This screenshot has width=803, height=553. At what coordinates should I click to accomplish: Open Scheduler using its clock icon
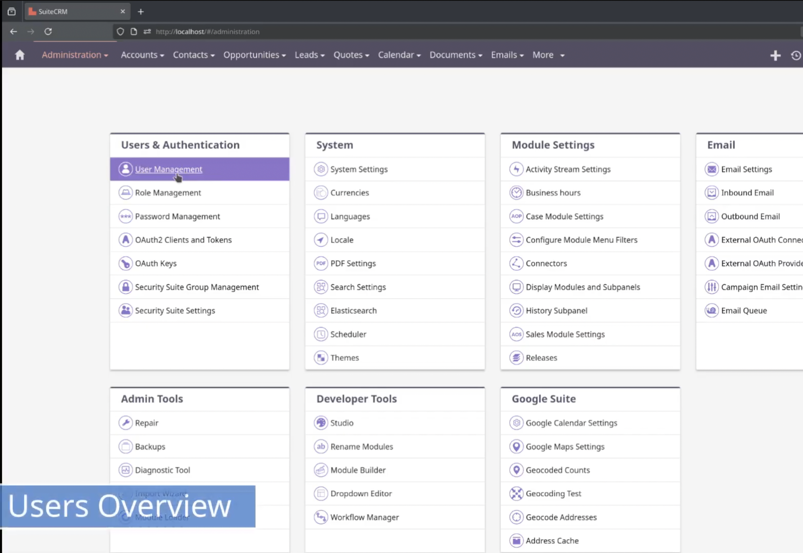(320, 334)
